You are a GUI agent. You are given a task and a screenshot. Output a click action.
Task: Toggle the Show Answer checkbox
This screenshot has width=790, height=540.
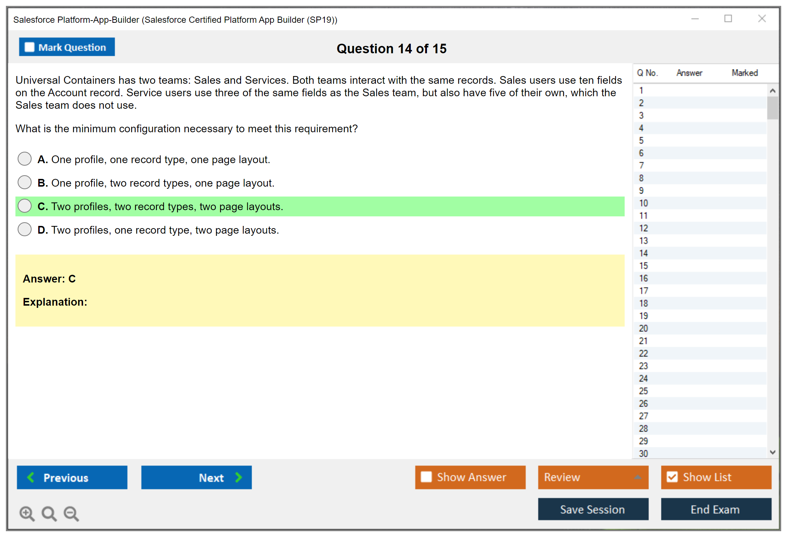coord(426,477)
